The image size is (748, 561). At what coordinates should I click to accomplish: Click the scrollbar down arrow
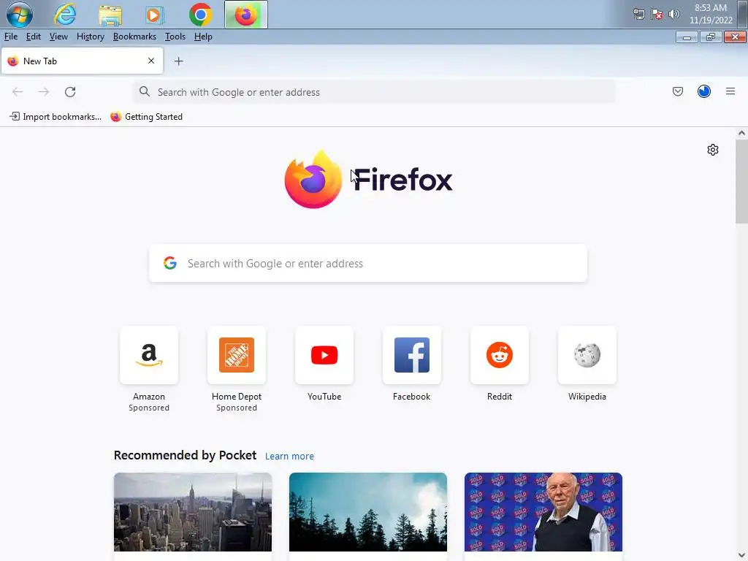741,555
